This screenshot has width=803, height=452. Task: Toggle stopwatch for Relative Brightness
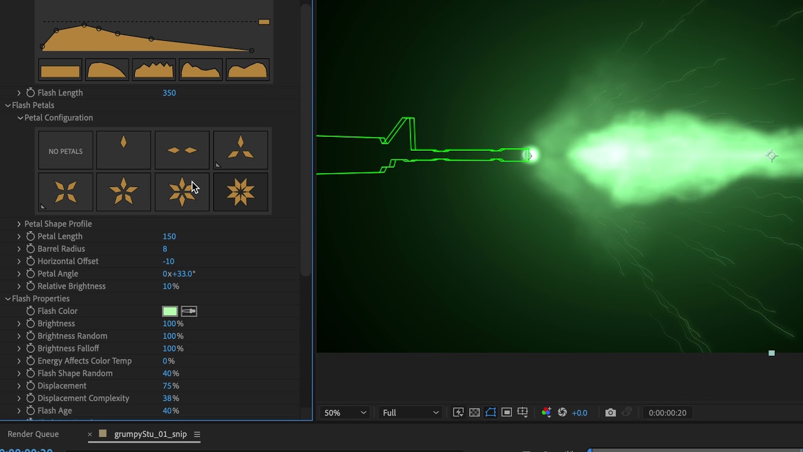tap(30, 286)
